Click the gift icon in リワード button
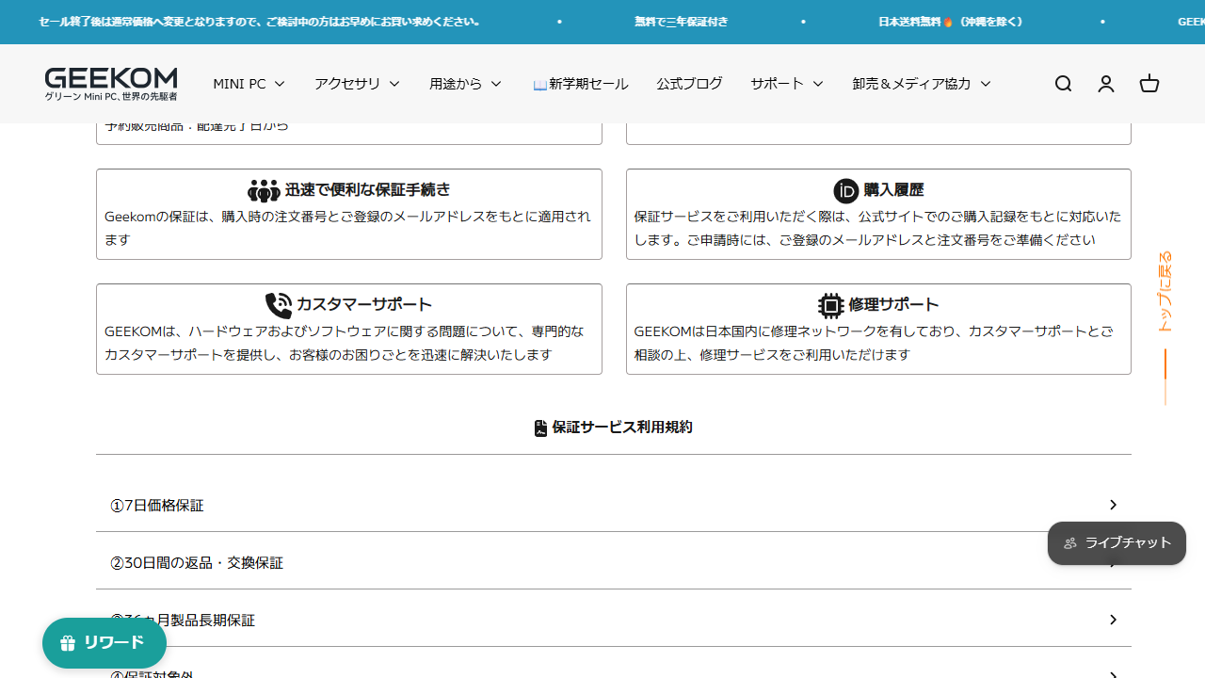 click(68, 643)
